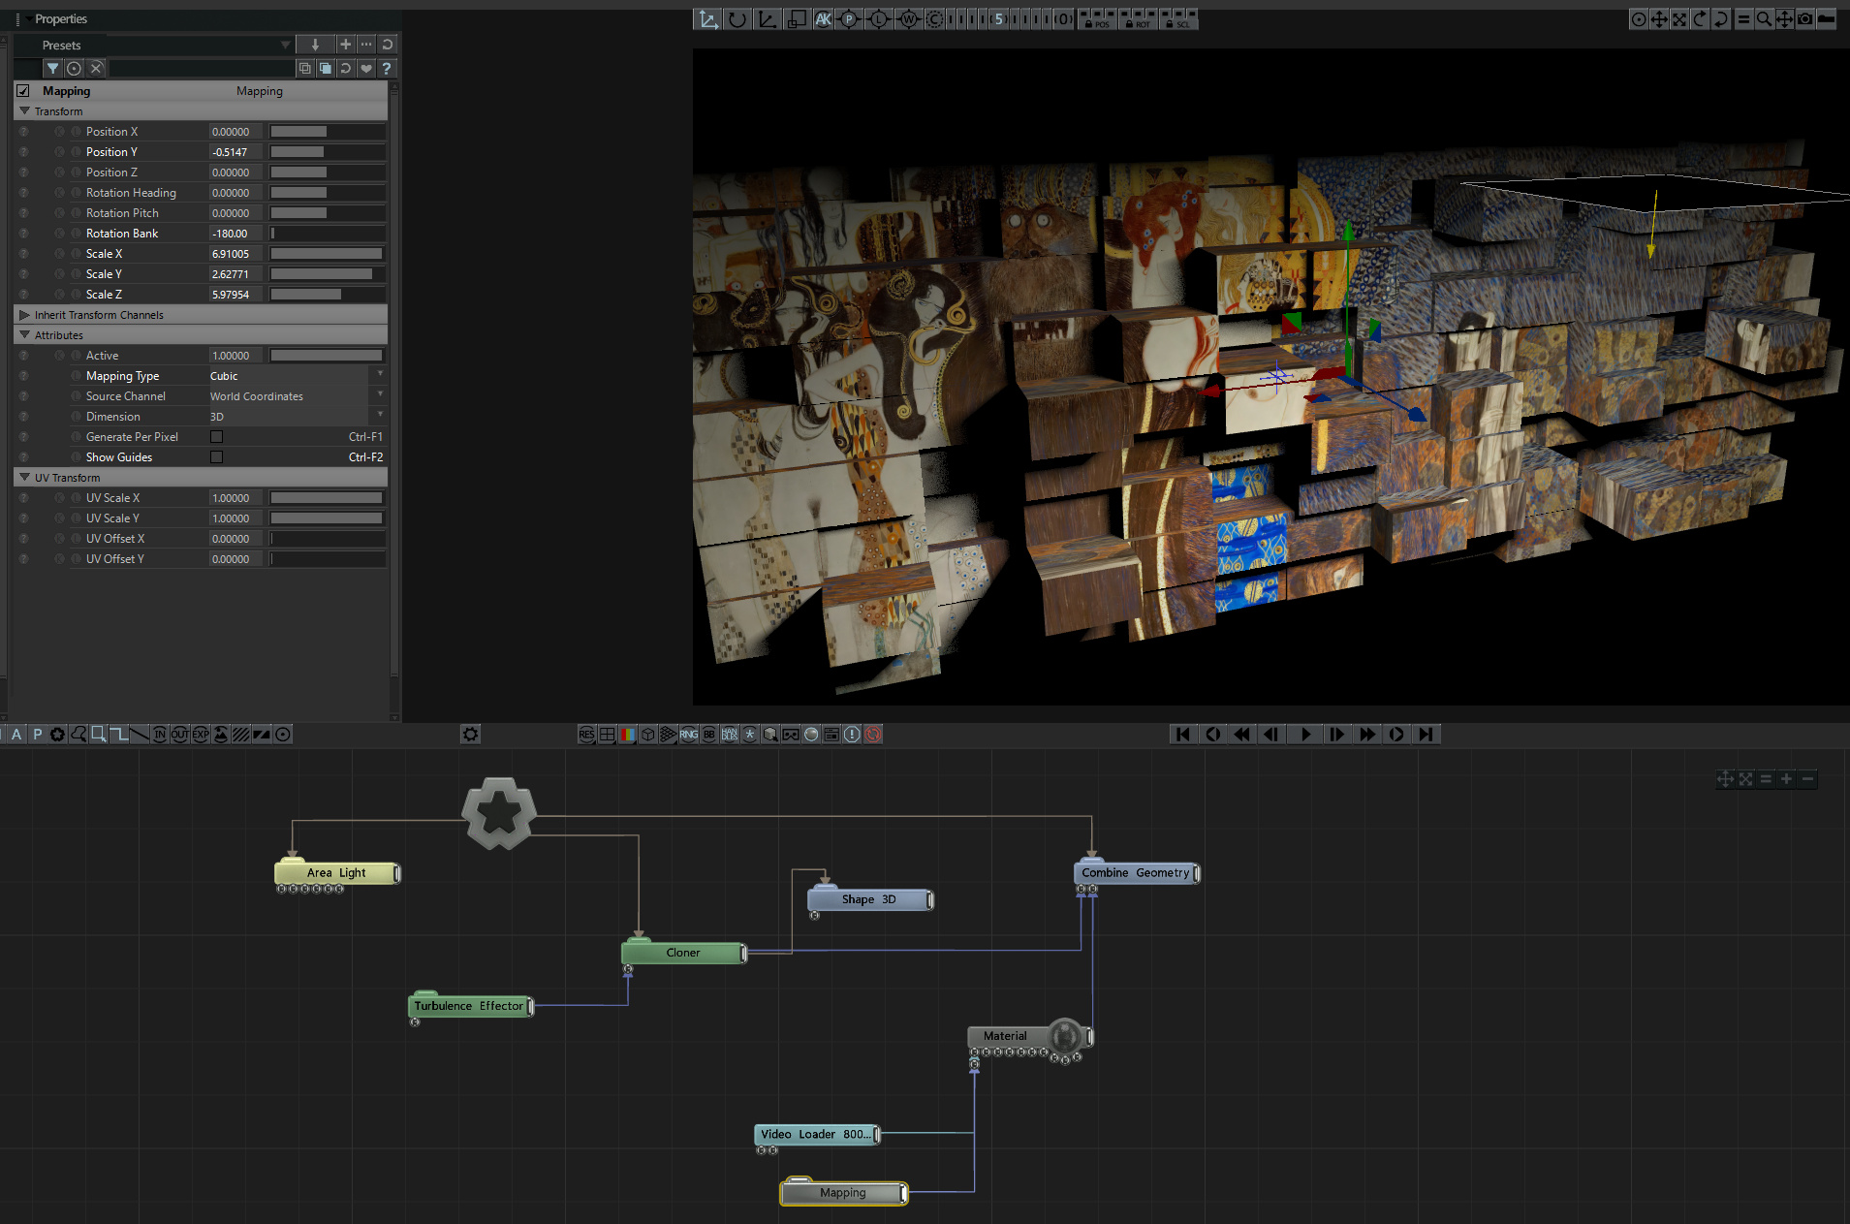Select the Video Loader node
Image resolution: width=1850 pixels, height=1224 pixels.
point(816,1135)
